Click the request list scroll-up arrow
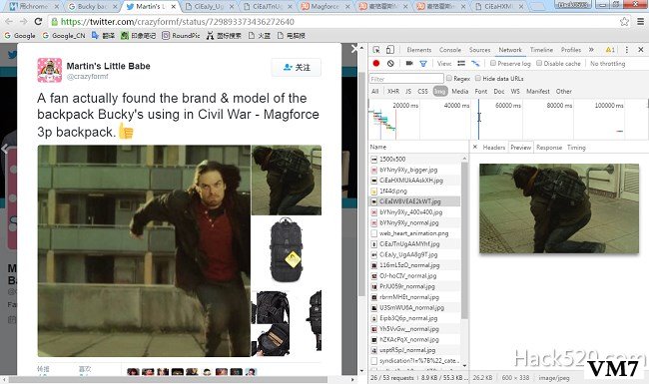The image size is (649, 384). tap(464, 159)
